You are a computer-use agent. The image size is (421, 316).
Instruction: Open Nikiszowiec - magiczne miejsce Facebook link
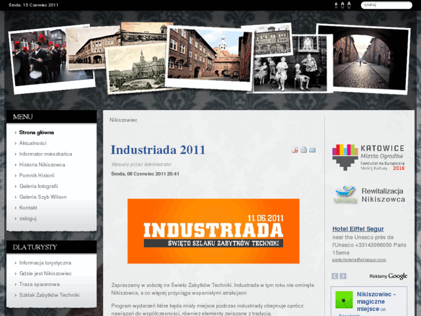[376, 302]
